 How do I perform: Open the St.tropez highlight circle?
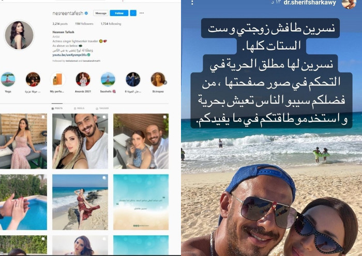(x=158, y=79)
